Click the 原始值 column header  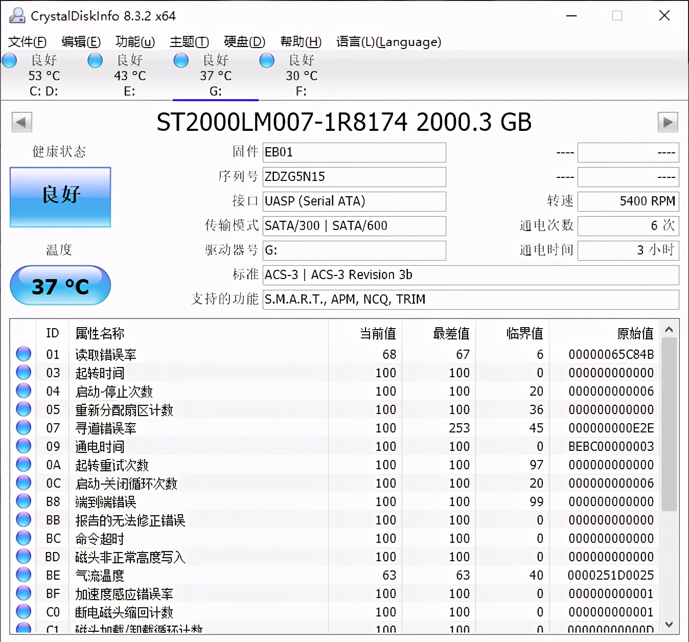coord(635,333)
